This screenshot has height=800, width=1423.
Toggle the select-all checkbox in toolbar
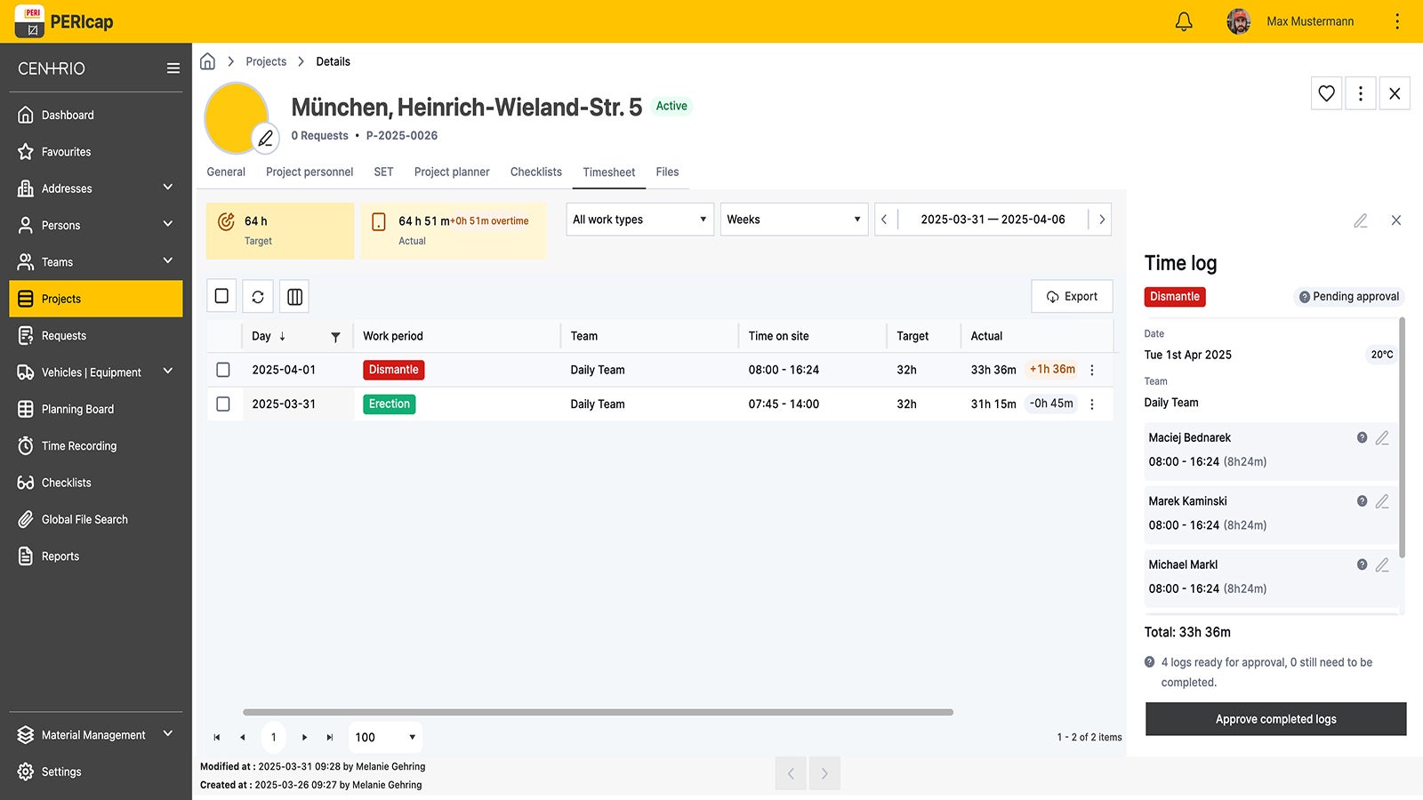[x=221, y=296]
